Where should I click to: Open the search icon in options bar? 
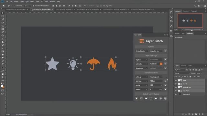[x=195, y=6]
